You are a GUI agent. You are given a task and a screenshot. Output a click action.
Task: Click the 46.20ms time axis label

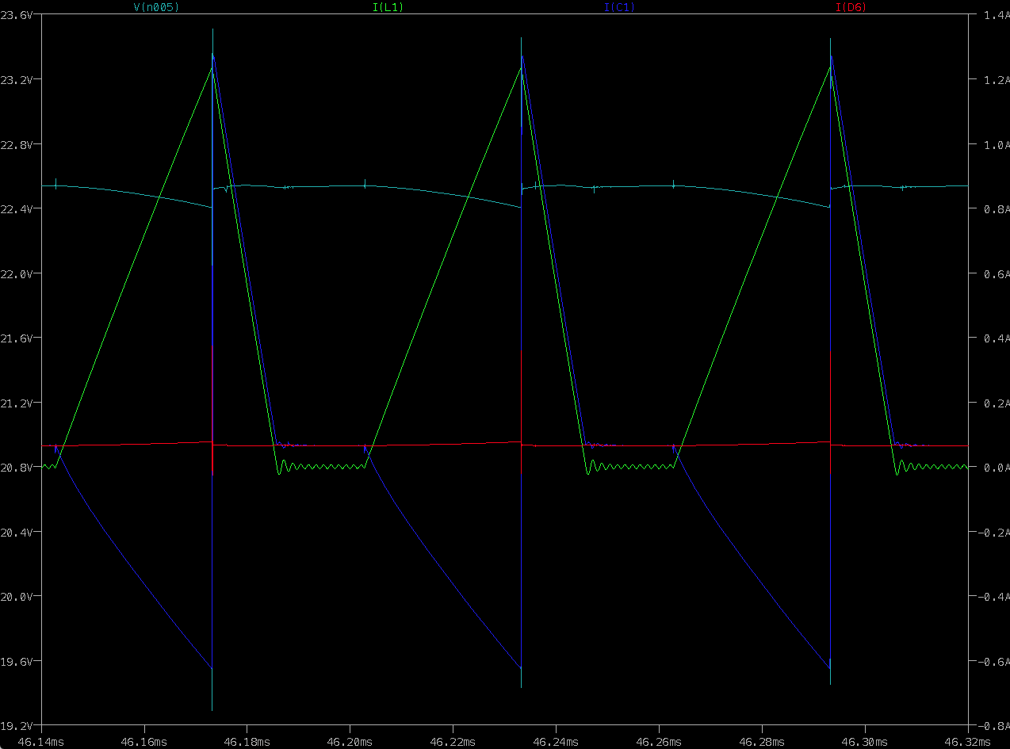(x=350, y=741)
